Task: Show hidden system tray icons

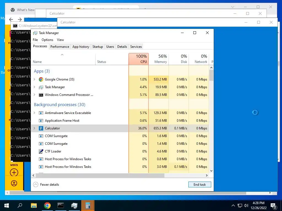Action: tap(233, 206)
